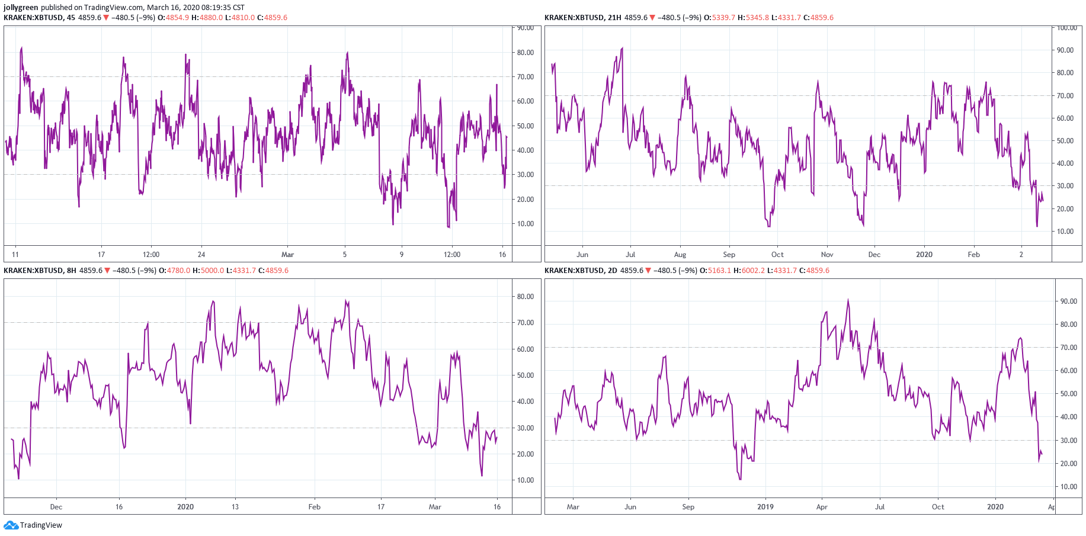Click the Jun label on the 21H chart axis

582,255
